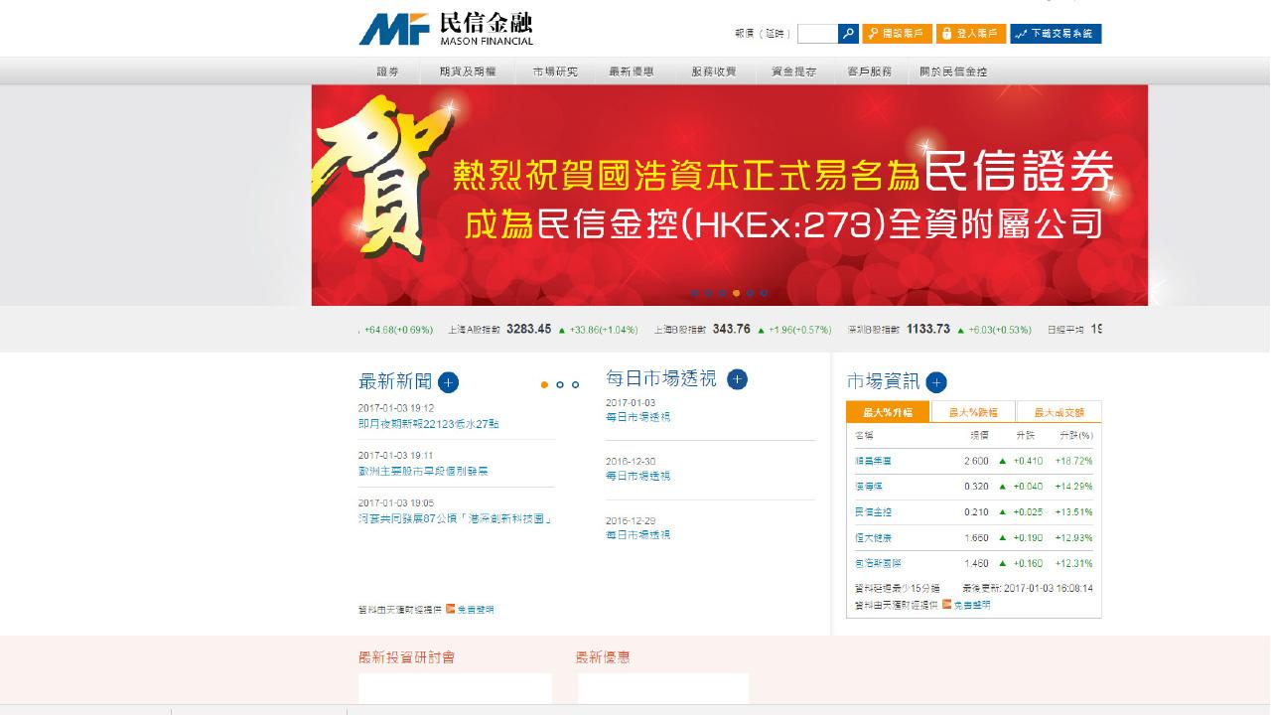The height and width of the screenshot is (715, 1271).
Task: Open the 每日市場透視 report under 2017-01-03
Action: pos(638,417)
